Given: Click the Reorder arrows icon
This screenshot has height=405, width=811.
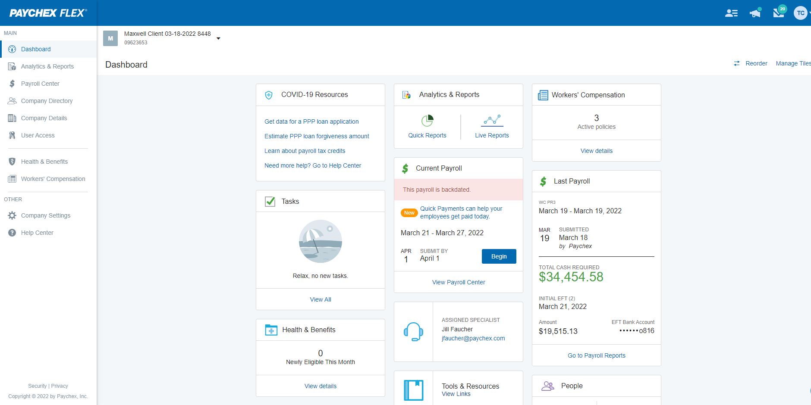Looking at the screenshot, I should point(736,63).
